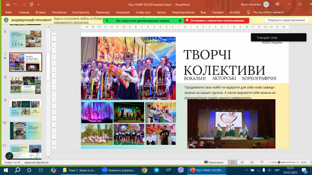Viewport: 312px width, 175px height.
Task: Open Ribbon Display Options icon
Action: (277, 4)
